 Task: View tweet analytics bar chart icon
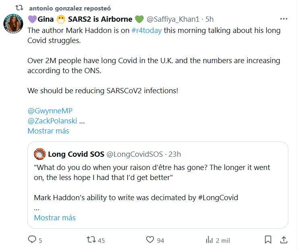tap(209, 240)
